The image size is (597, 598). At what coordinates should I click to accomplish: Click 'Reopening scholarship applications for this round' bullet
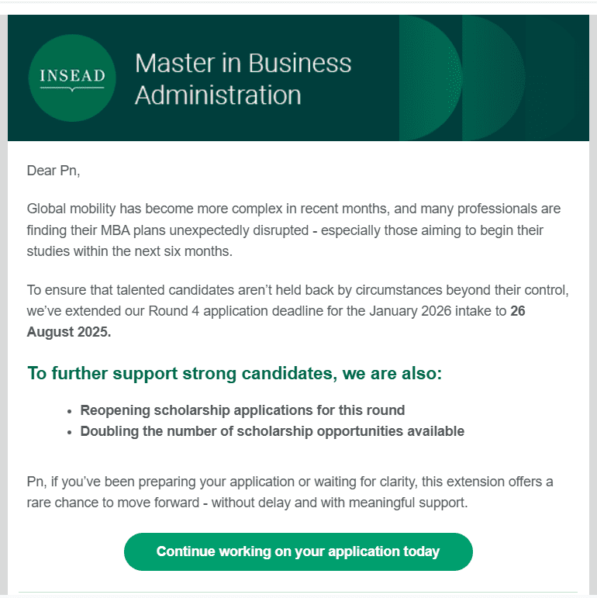243,410
